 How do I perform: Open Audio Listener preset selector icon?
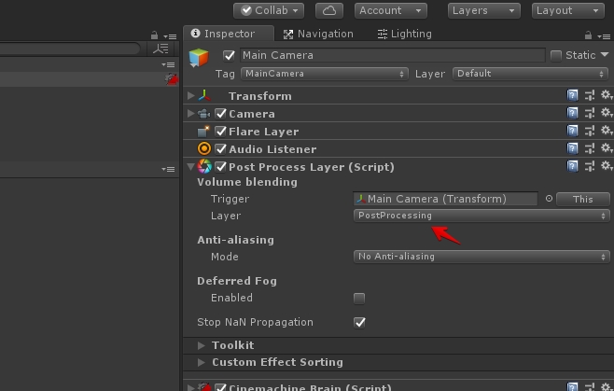point(590,149)
